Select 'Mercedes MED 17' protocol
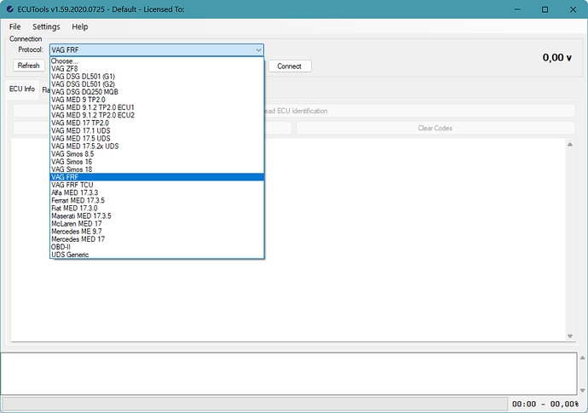Image resolution: width=588 pixels, height=413 pixels. click(x=157, y=239)
